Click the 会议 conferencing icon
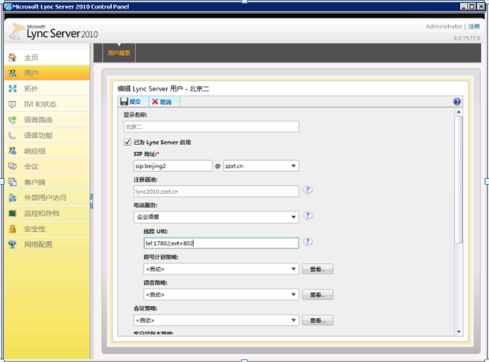 [12, 166]
